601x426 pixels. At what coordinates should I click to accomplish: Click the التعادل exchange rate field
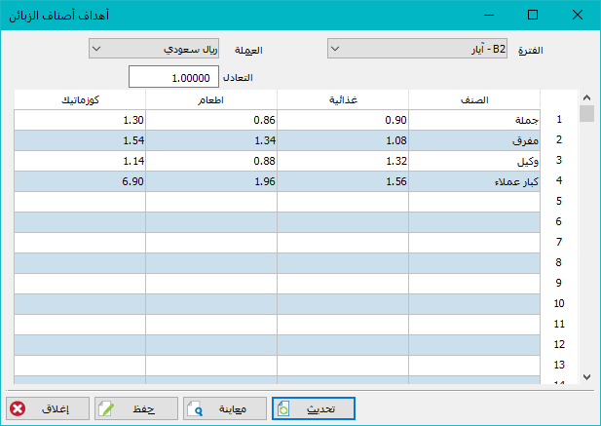(173, 77)
